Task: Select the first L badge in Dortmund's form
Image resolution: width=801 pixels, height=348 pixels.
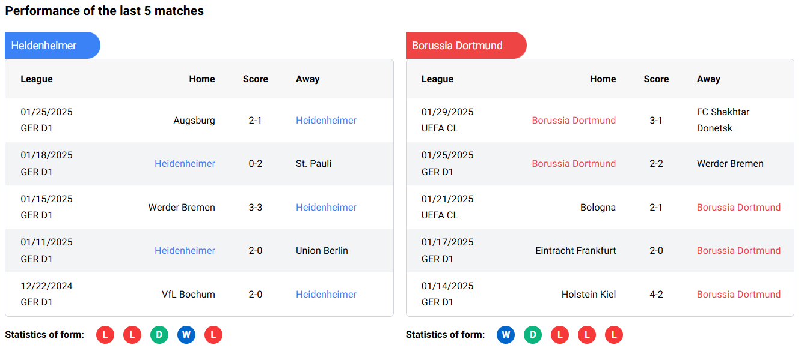Action: (560, 335)
